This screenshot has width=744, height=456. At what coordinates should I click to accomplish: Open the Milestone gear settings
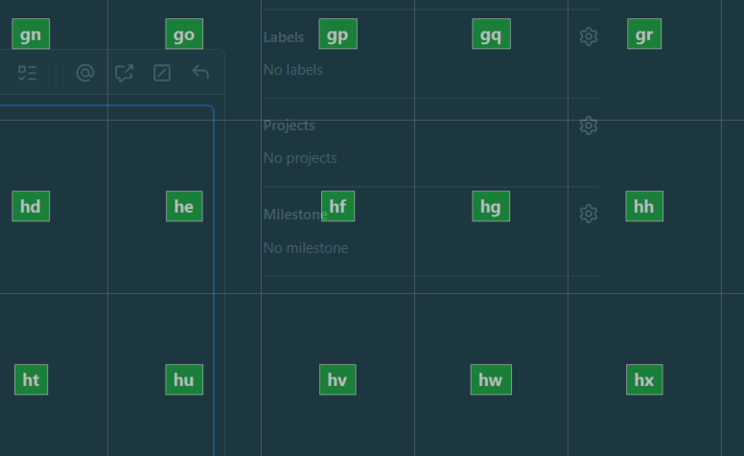click(x=589, y=214)
